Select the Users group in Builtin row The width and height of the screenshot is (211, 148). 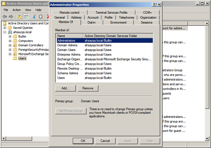coord(104,78)
